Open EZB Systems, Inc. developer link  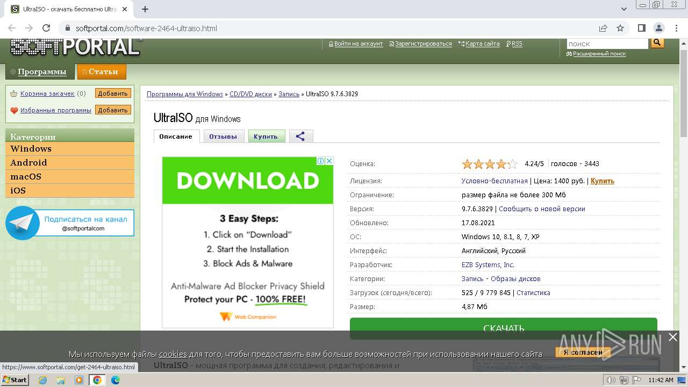(x=488, y=265)
